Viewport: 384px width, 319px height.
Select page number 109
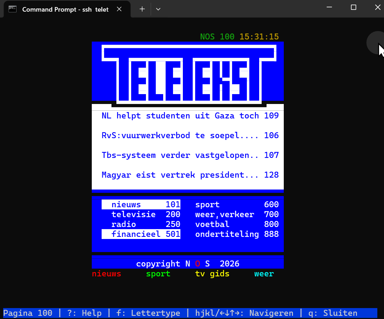(271, 116)
